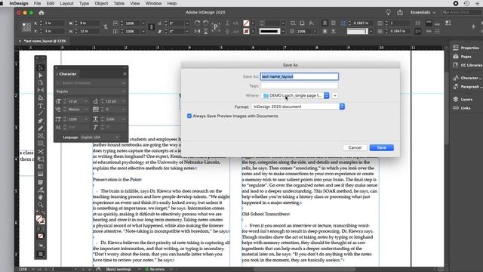Open the Language dropdown in Character panel
This screenshot has height=272, width=483.
pyautogui.click(x=100, y=138)
